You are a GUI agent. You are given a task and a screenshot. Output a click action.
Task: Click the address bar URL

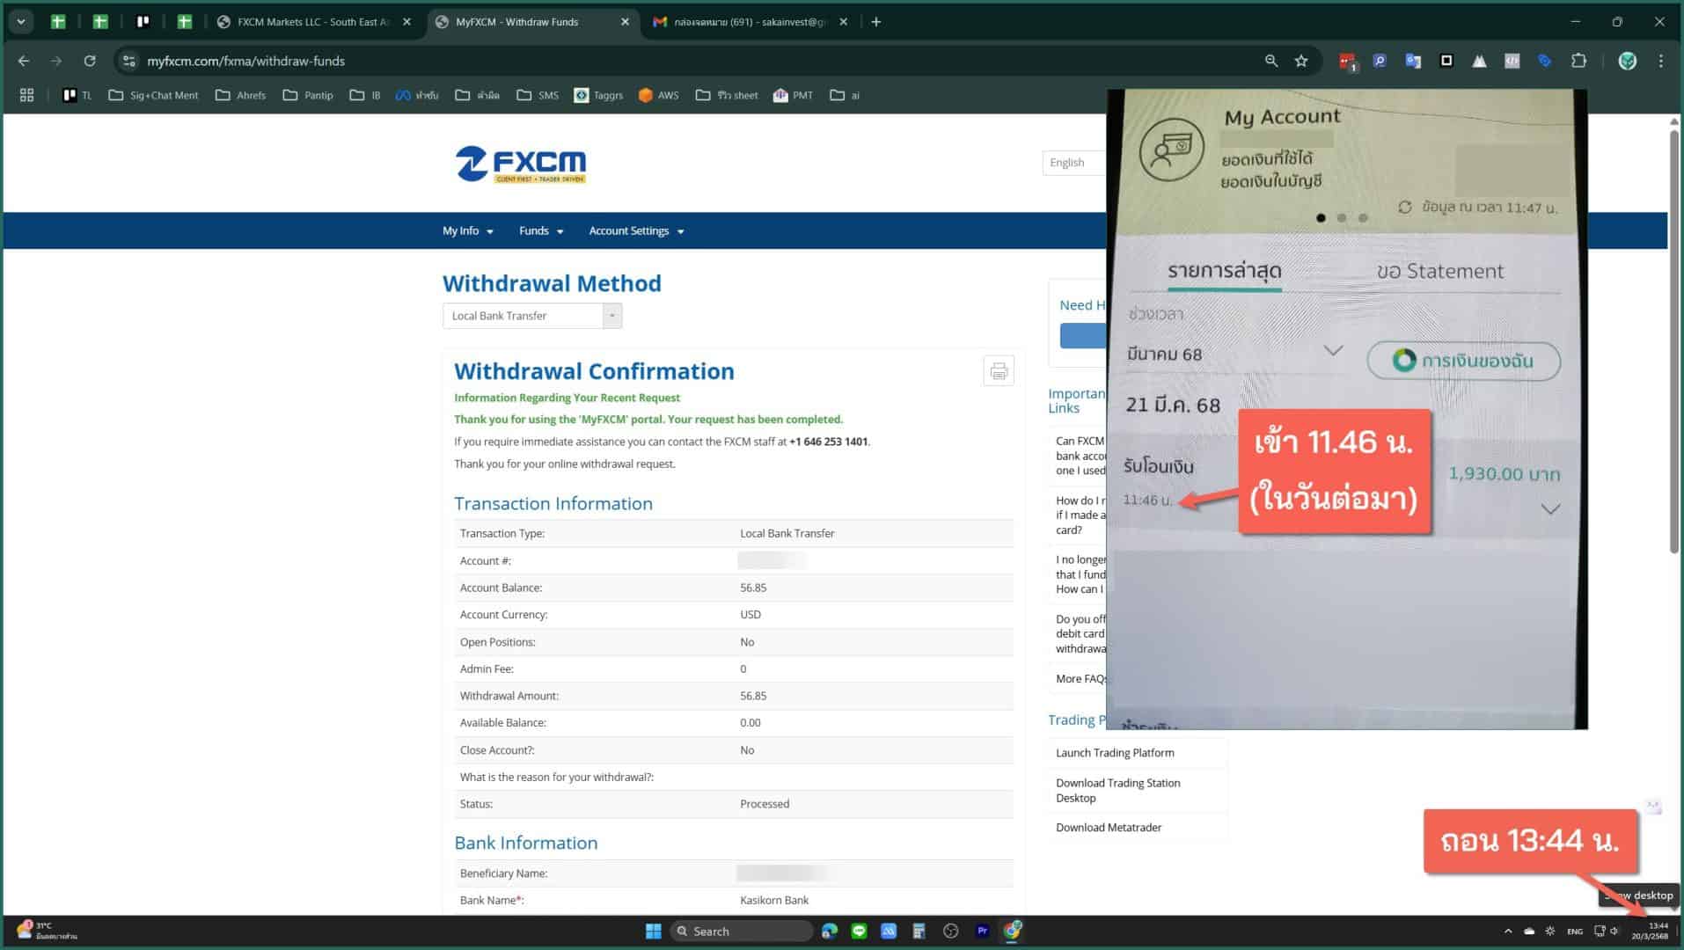245,61
